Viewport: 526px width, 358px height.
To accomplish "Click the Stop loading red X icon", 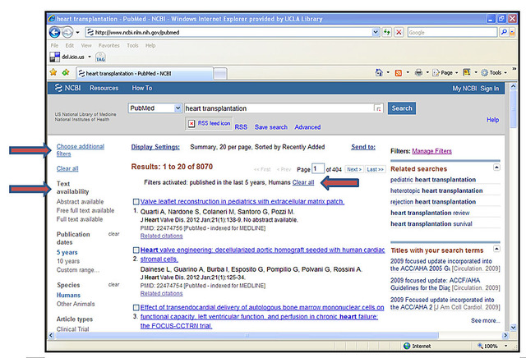I will pyautogui.click(x=399, y=32).
